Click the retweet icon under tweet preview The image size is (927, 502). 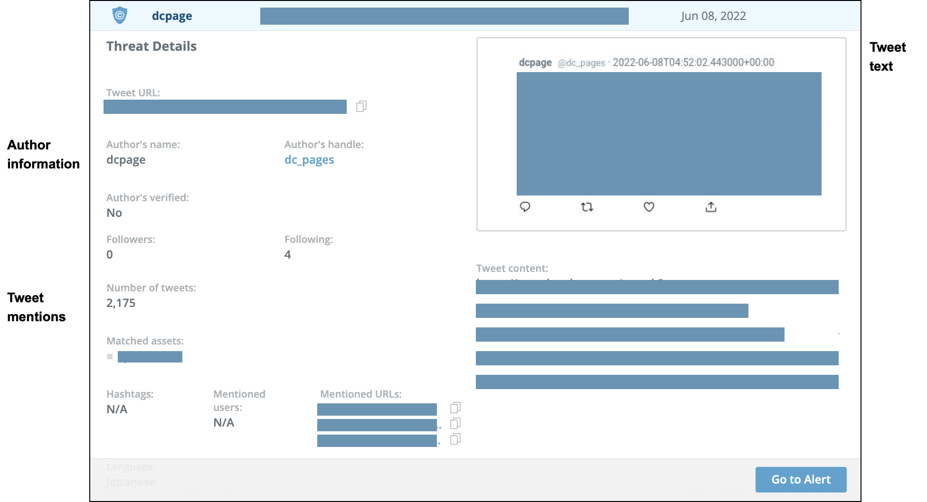587,207
